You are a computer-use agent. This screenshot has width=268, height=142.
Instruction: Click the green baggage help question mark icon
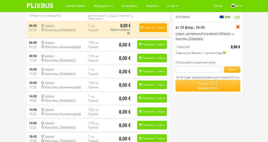(225, 53)
